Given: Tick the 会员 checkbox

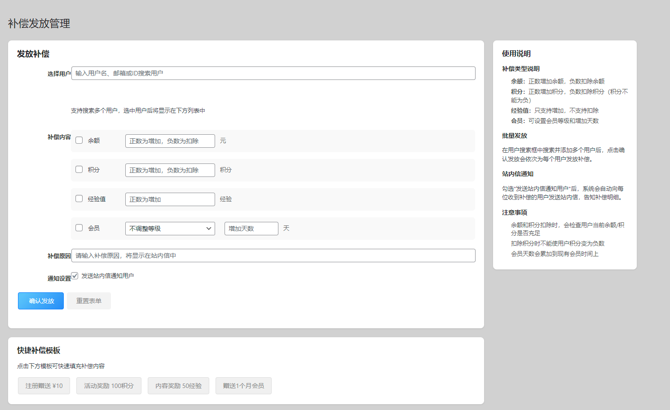Looking at the screenshot, I should point(79,228).
